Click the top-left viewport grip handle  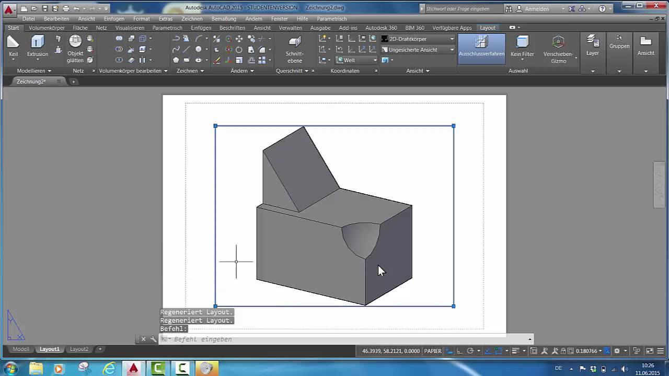215,126
